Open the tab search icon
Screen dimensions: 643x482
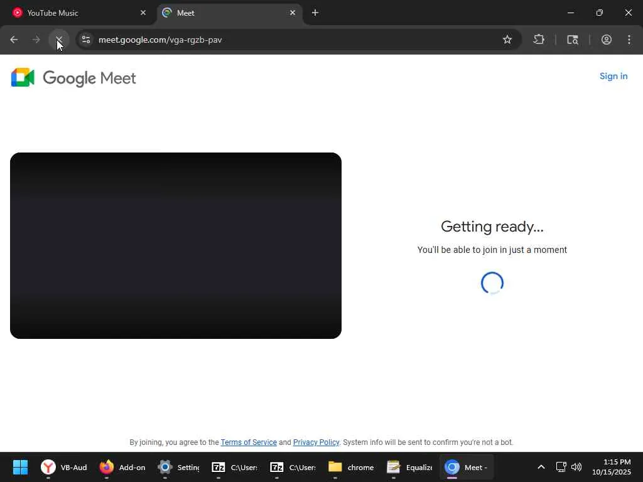pos(573,40)
